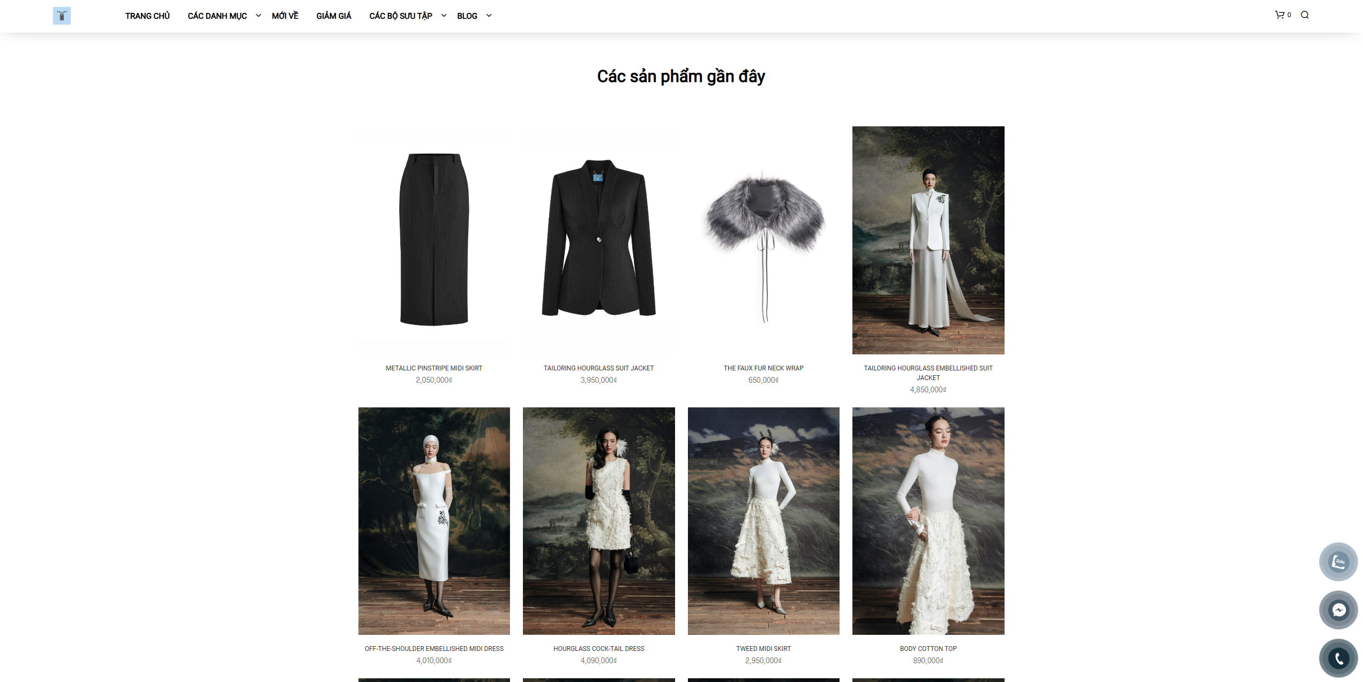Open Body Cotton Top product link
The height and width of the screenshot is (682, 1363).
click(928, 649)
